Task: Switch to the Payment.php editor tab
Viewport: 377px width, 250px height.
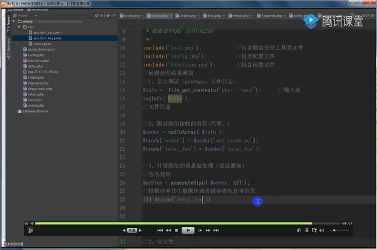Action: [271, 16]
